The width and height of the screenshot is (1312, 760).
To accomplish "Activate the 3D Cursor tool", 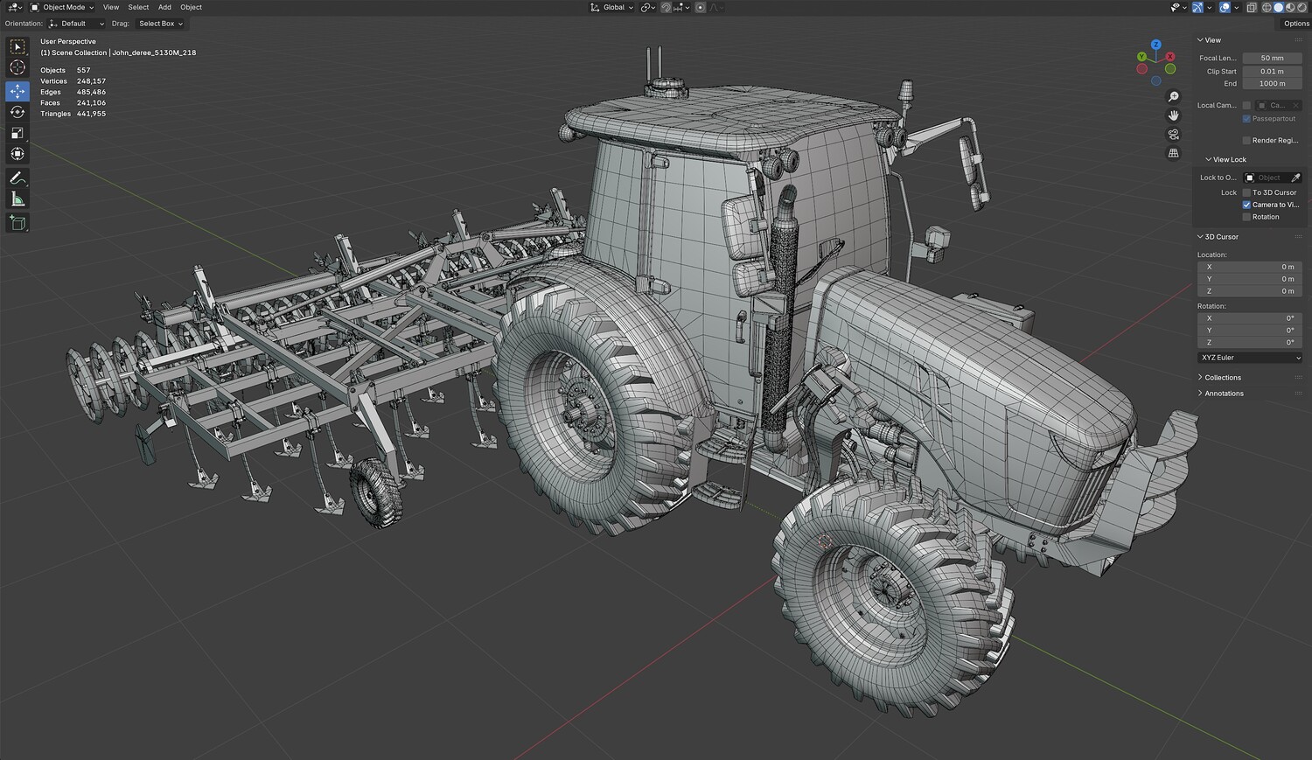I will pyautogui.click(x=17, y=68).
